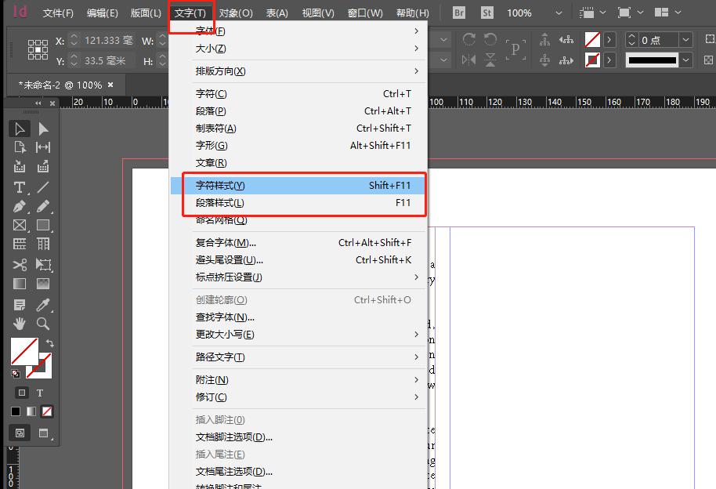Select the Rectangle tool
The width and height of the screenshot is (716, 489).
tap(43, 225)
